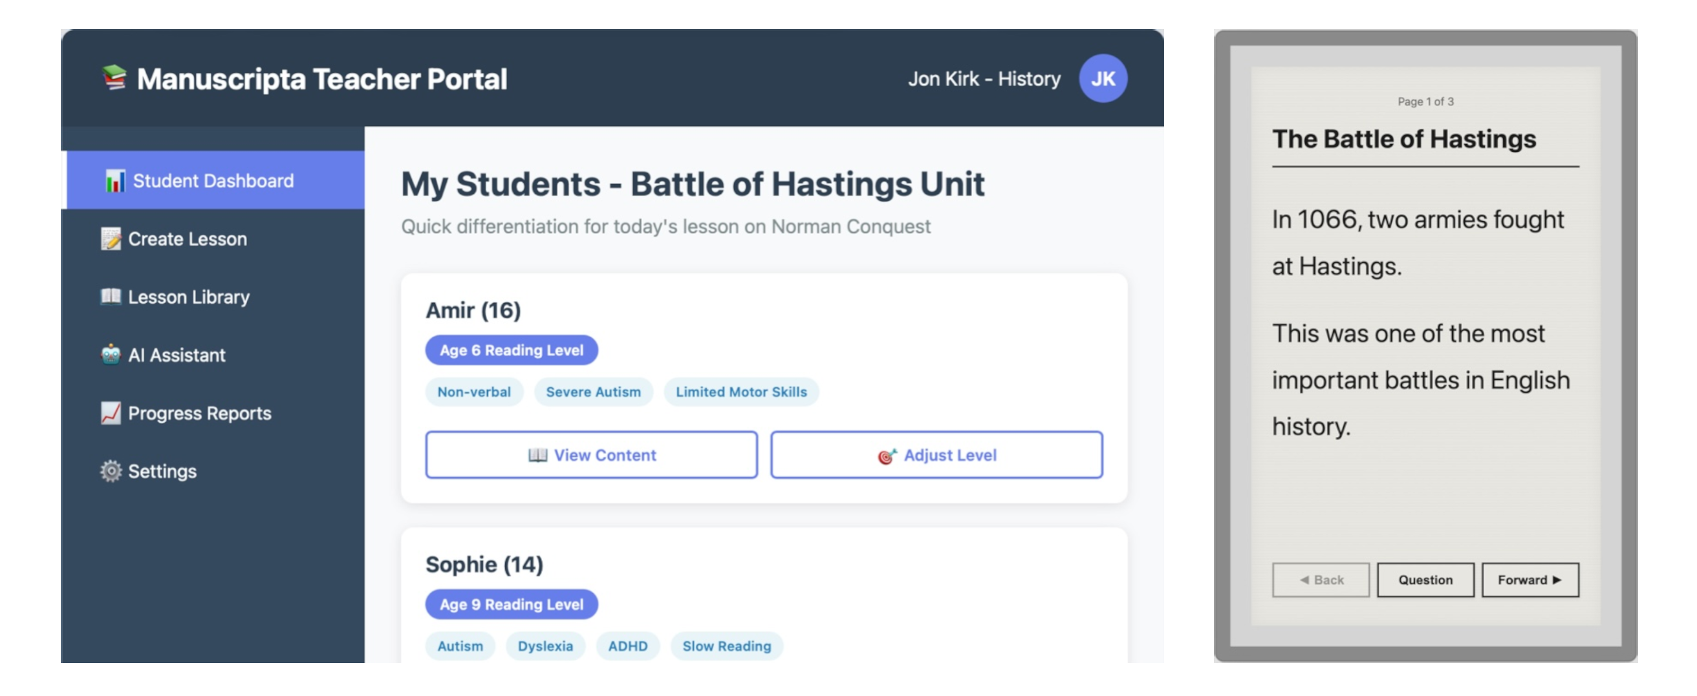This screenshot has width=1697, height=696.
Task: Open Progress Reports section
Action: [x=199, y=414]
